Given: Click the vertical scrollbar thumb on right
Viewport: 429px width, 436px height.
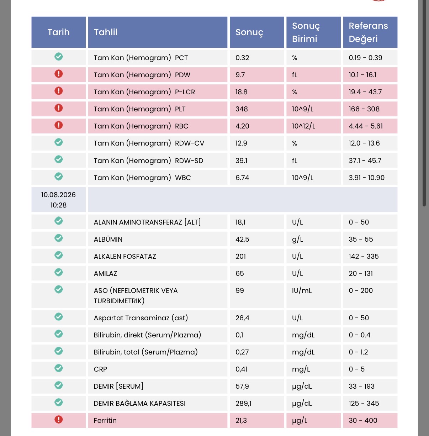Looking at the screenshot, I should click(424, 103).
